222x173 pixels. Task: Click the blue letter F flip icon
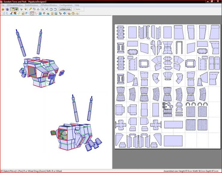[27, 13]
